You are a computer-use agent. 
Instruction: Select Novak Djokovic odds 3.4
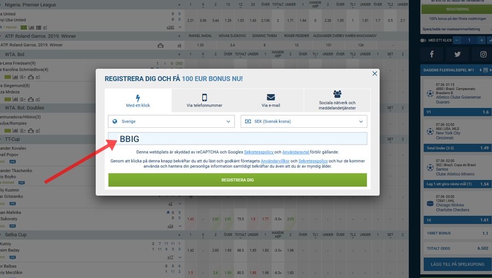[232, 45]
